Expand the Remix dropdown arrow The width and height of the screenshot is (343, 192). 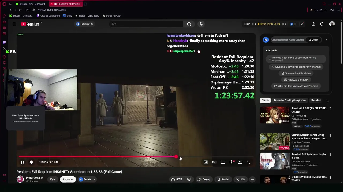point(94,179)
